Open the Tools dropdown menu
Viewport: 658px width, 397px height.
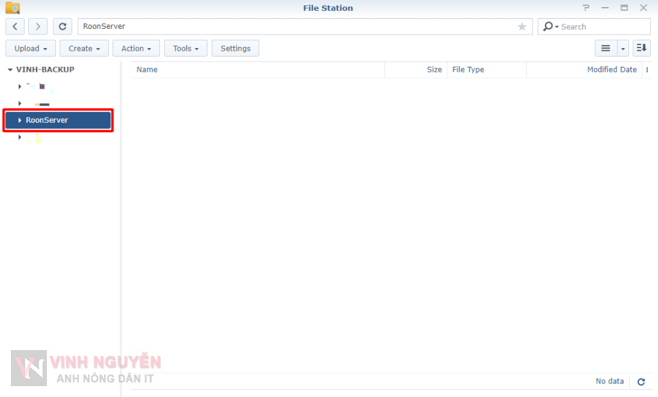tap(186, 48)
